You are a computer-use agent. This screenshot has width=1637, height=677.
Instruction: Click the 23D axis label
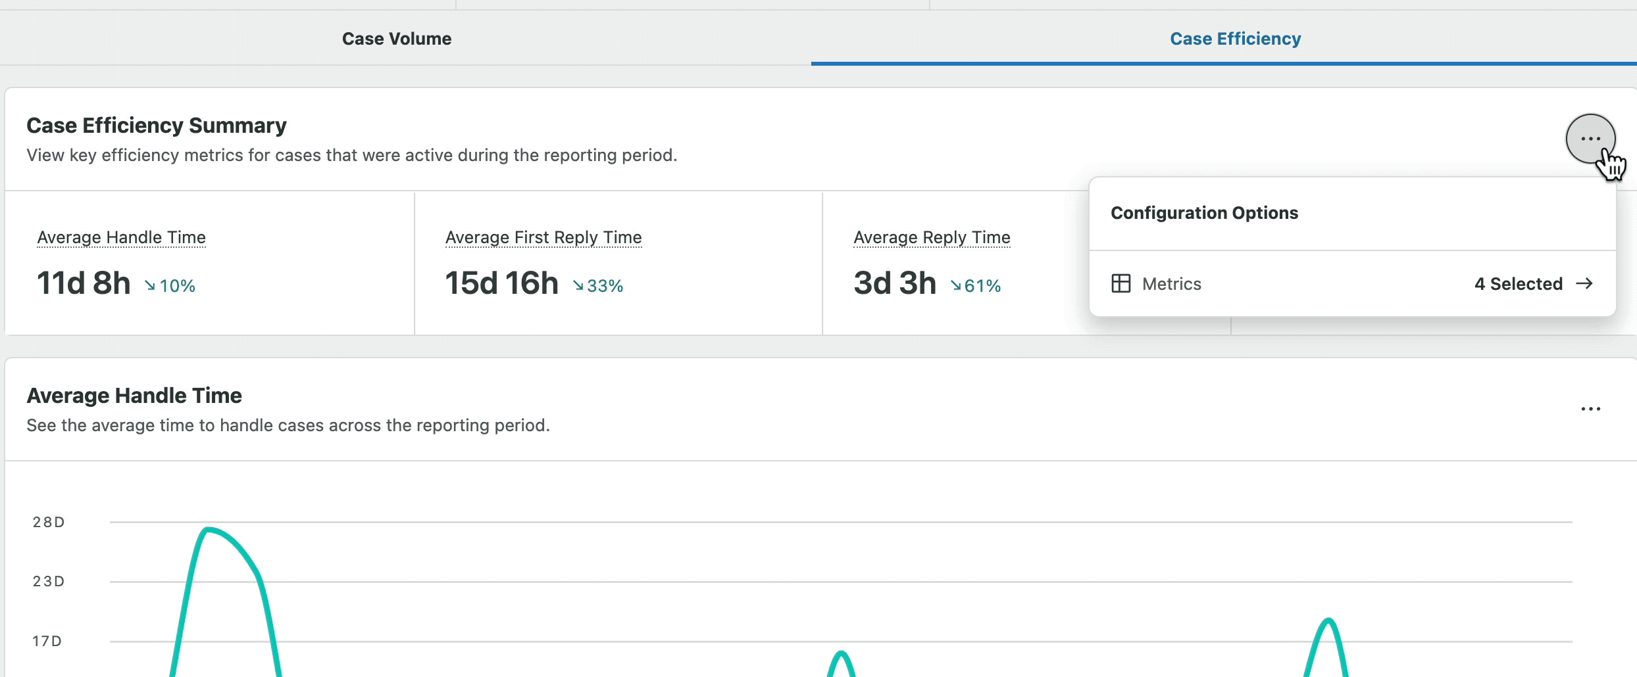coord(49,581)
